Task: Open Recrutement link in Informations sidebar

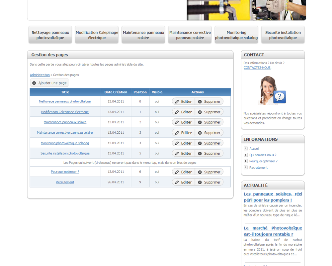Action: [258, 168]
